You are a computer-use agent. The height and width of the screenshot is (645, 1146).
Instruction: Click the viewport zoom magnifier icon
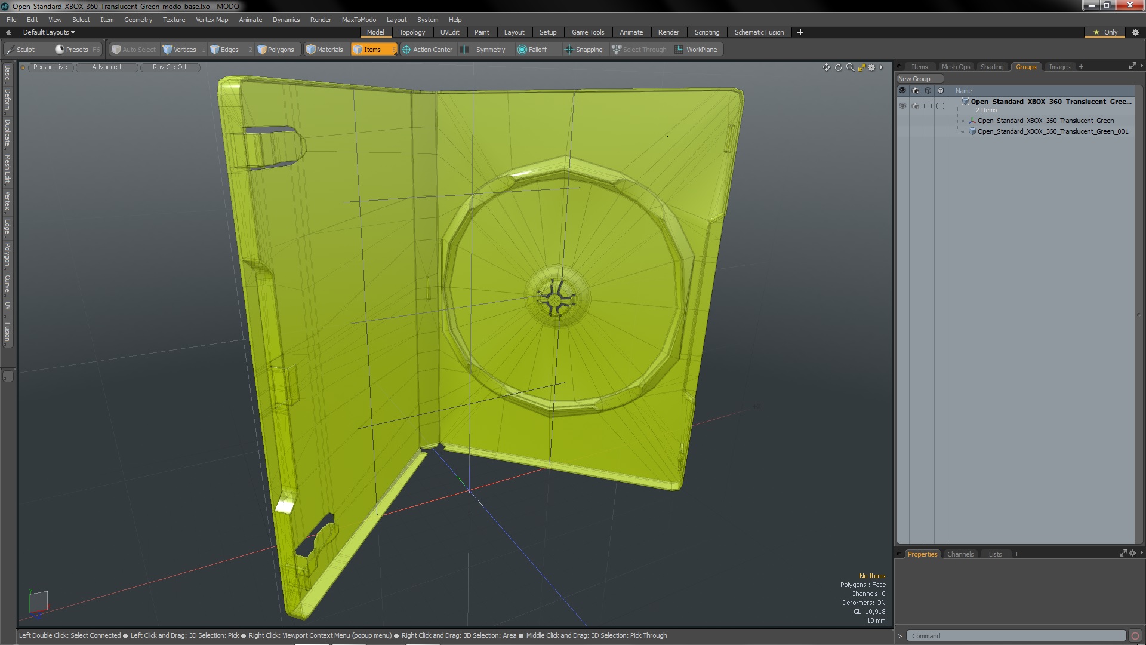coord(850,67)
